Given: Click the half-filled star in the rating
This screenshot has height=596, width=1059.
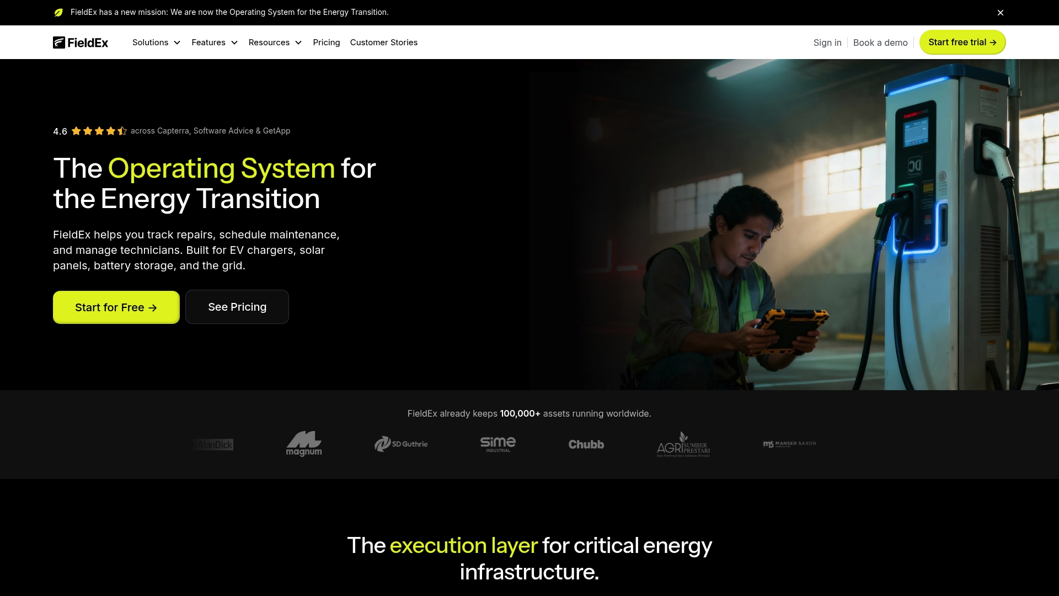Looking at the screenshot, I should pyautogui.click(x=121, y=131).
